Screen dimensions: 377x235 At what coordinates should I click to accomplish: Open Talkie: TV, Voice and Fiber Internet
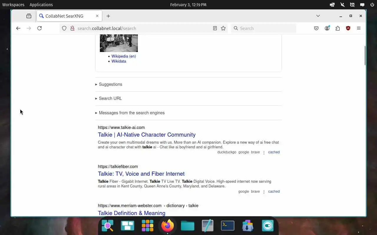coord(141,174)
